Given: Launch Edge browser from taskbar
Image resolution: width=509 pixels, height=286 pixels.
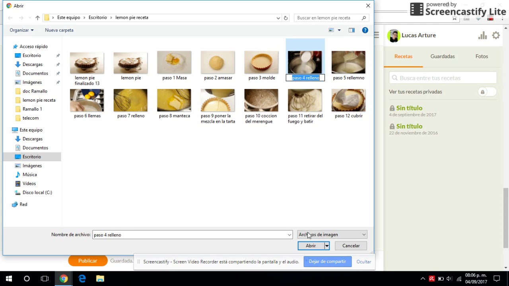Looking at the screenshot, I should pos(82,279).
